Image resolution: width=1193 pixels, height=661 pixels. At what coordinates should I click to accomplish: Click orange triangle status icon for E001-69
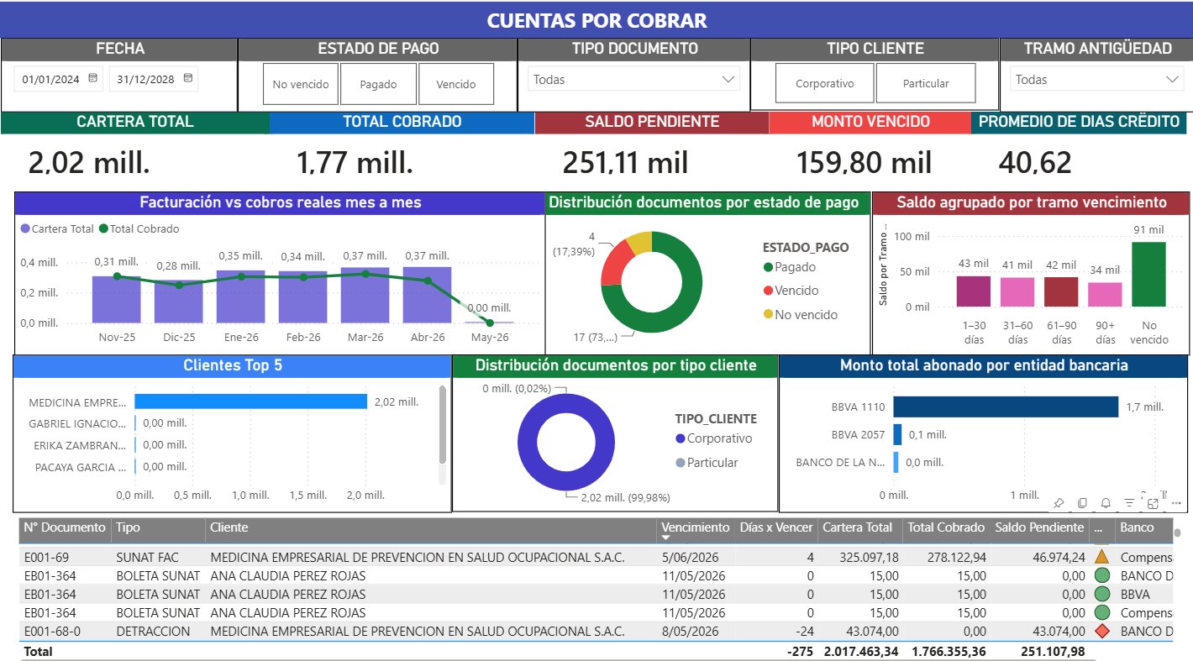pos(1102,556)
